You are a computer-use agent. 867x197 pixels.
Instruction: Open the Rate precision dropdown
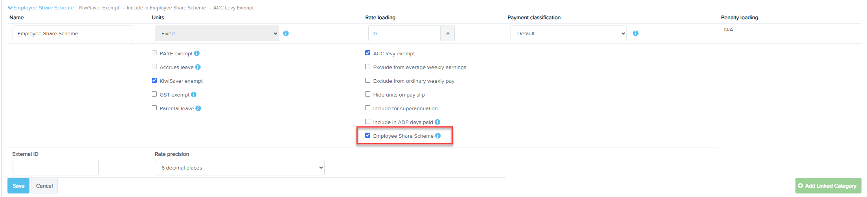click(x=240, y=168)
